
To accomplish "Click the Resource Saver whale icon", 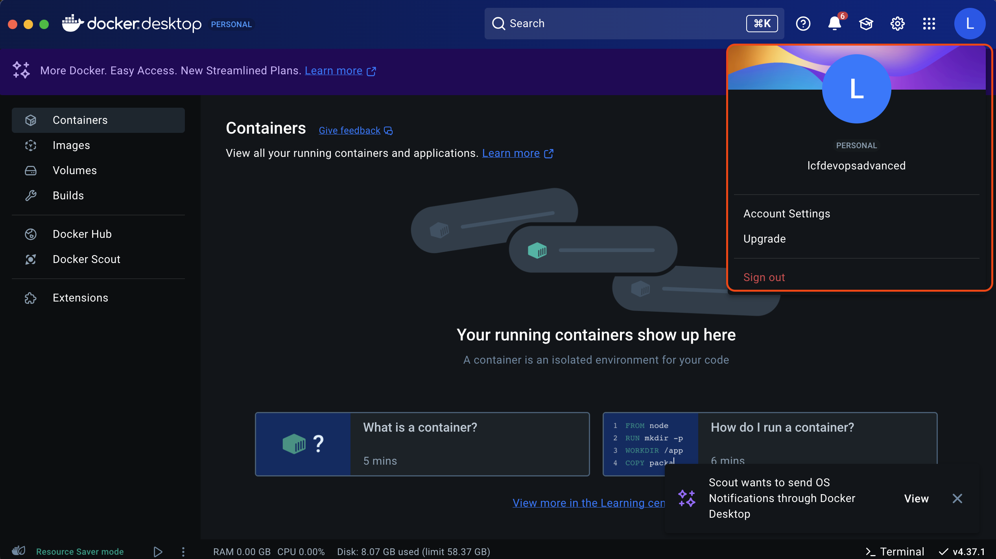I will pyautogui.click(x=18, y=551).
